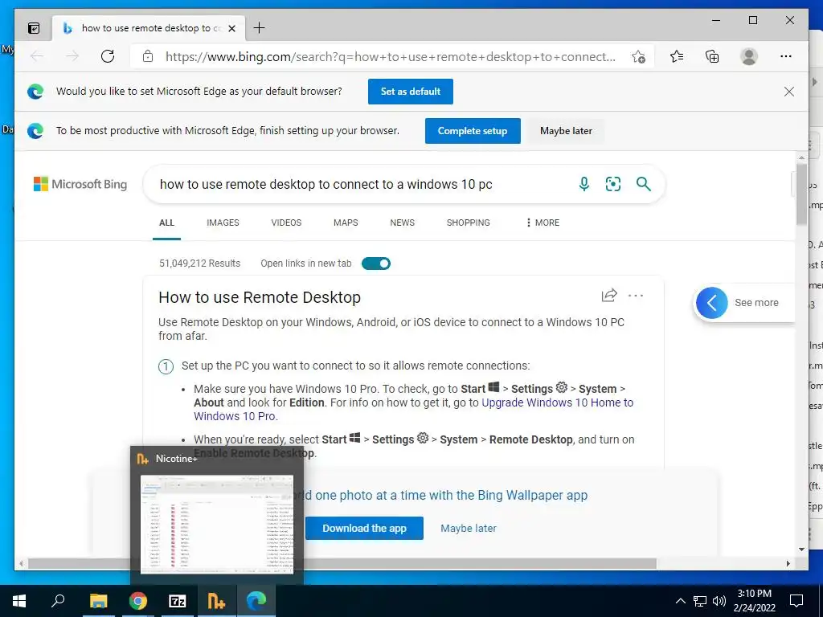
Task: Switch to the IMAGES tab
Action: (223, 223)
